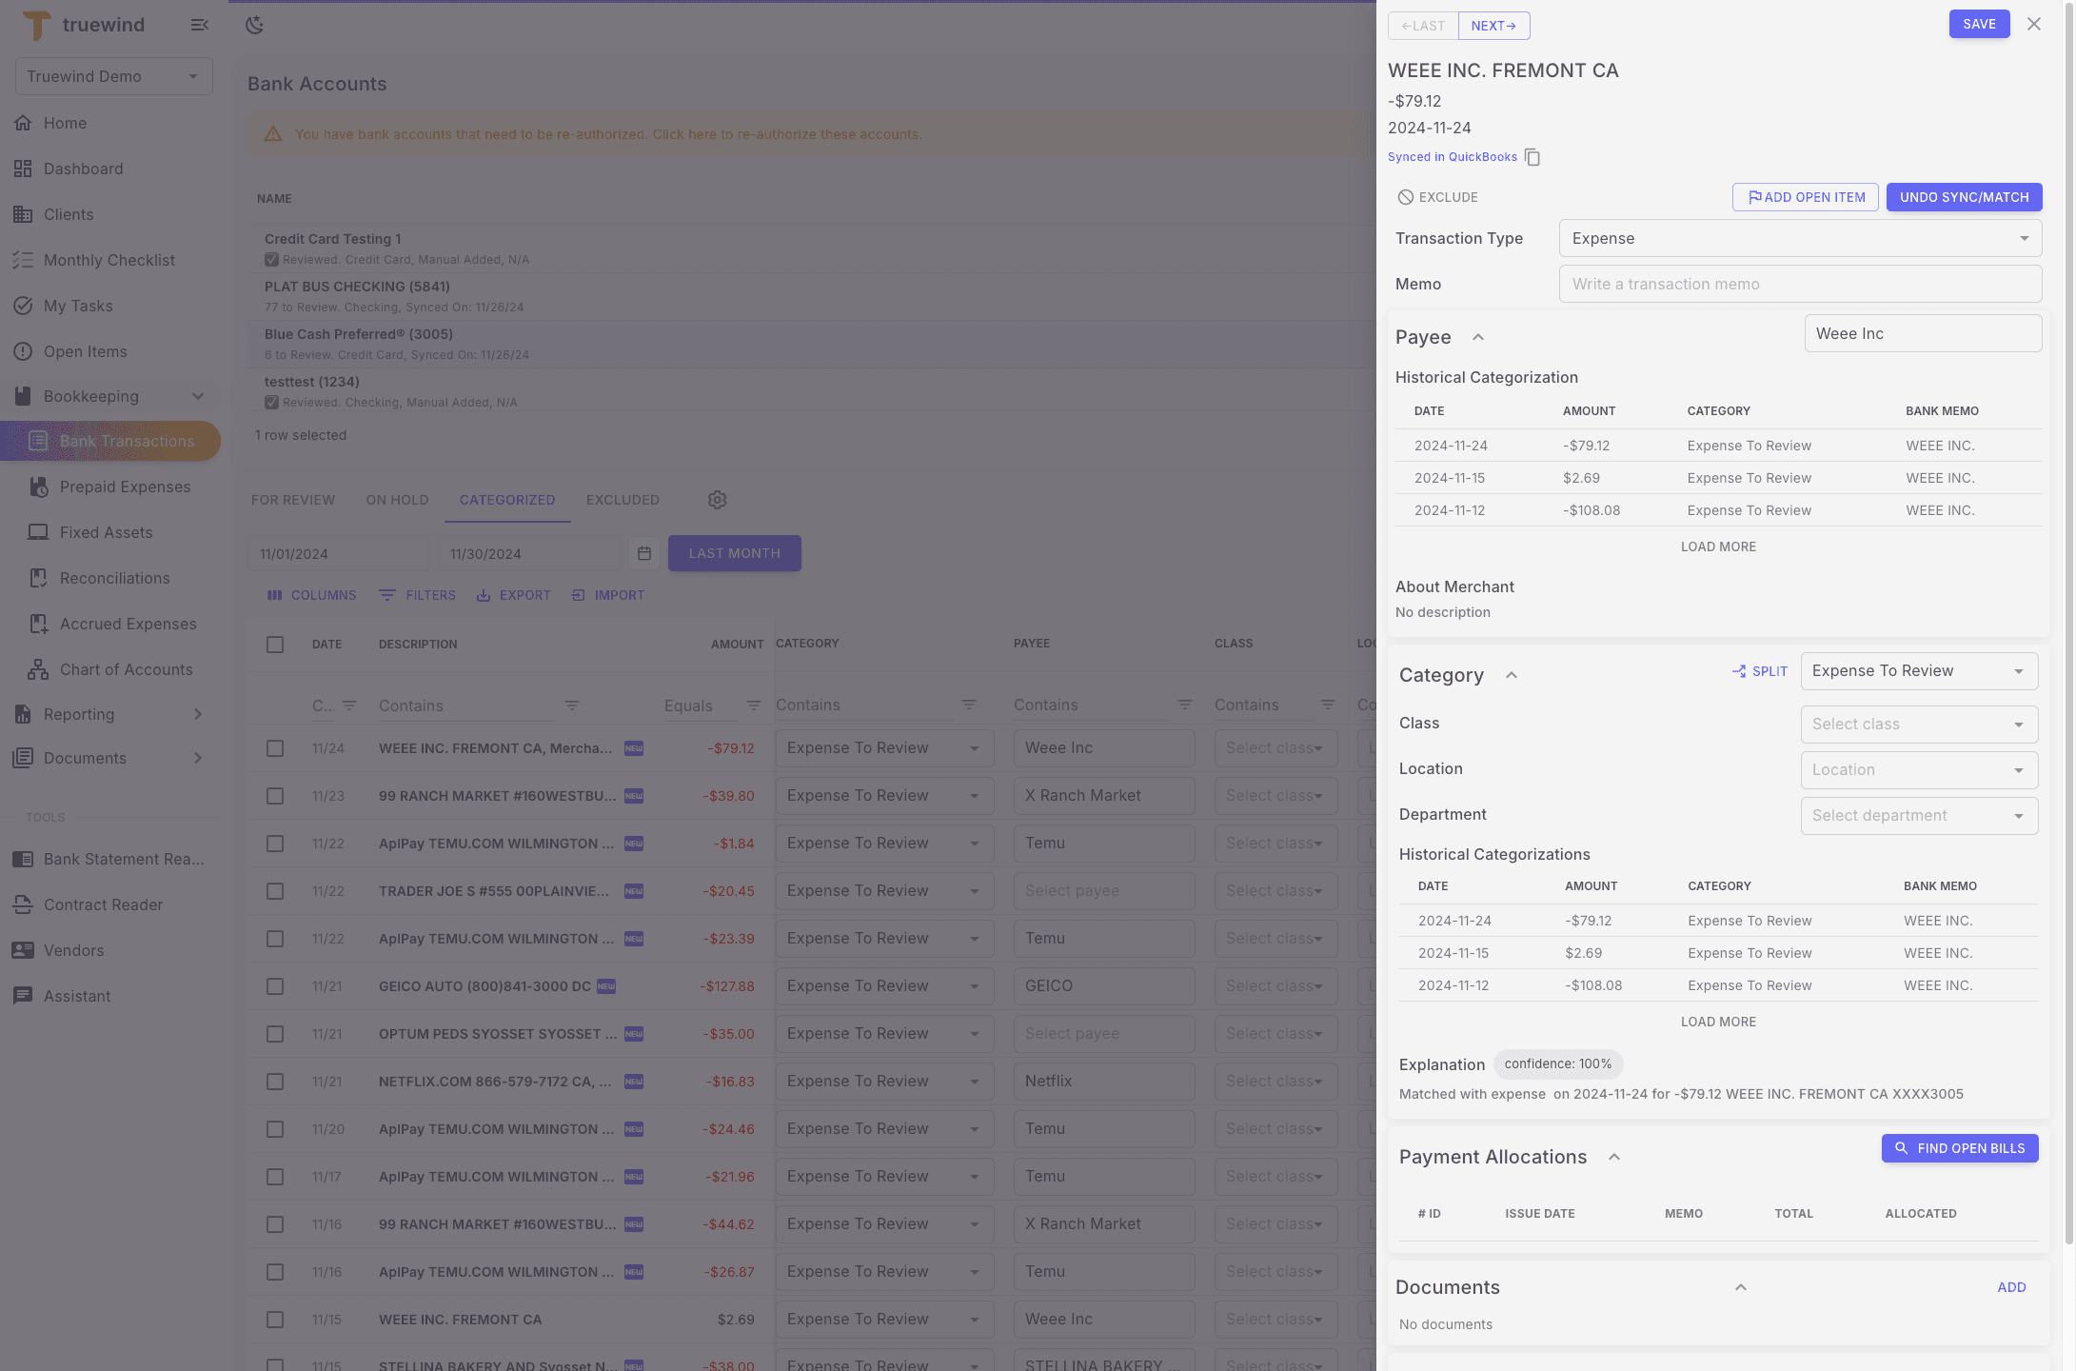
Task: Select the Prepaid Expenses icon in sidebar
Action: coord(39,487)
